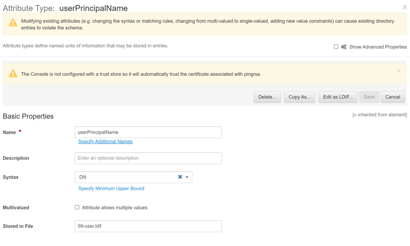The height and width of the screenshot is (246, 410).
Task: Follow Specify Minimum Upper Bound link
Action: 111,189
